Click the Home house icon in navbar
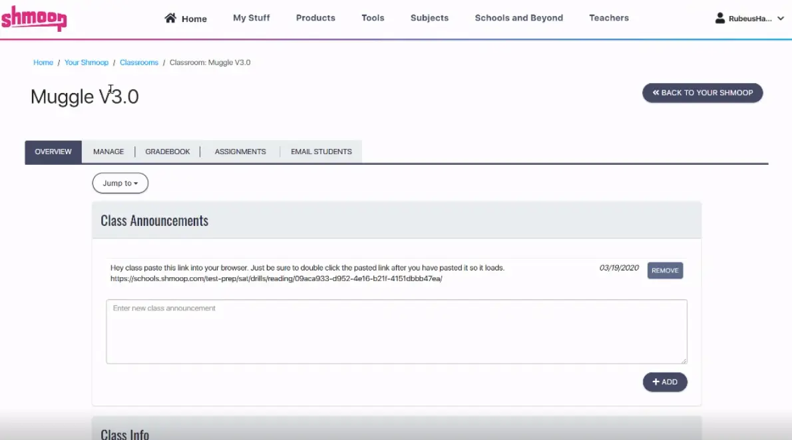 (171, 18)
